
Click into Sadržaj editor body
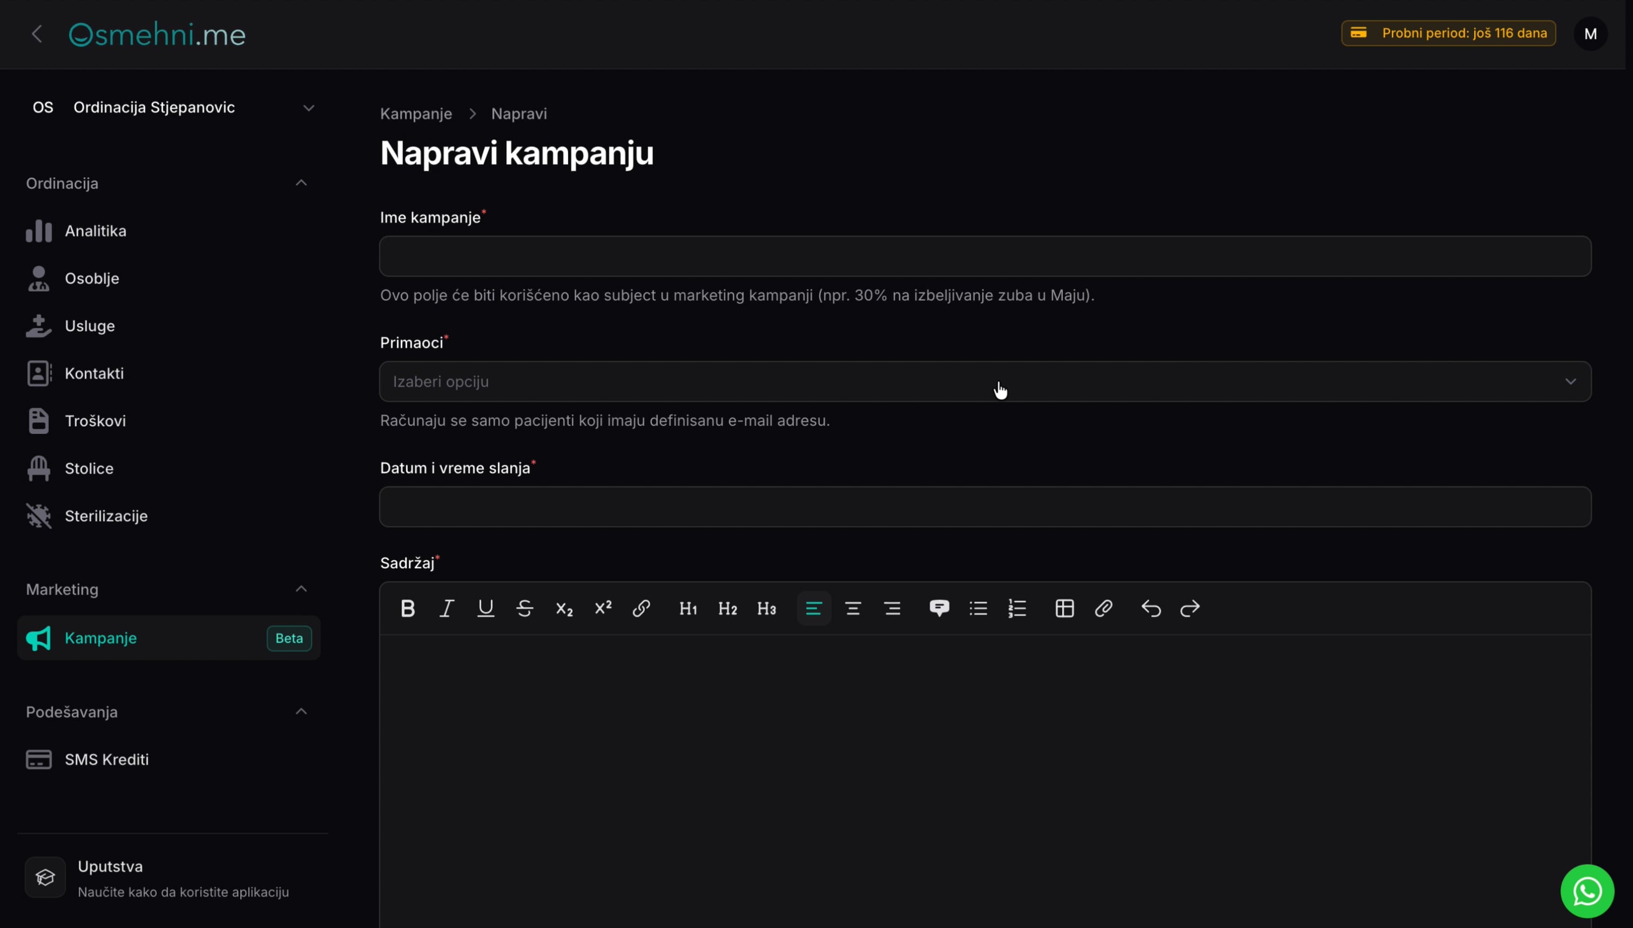pos(985,781)
